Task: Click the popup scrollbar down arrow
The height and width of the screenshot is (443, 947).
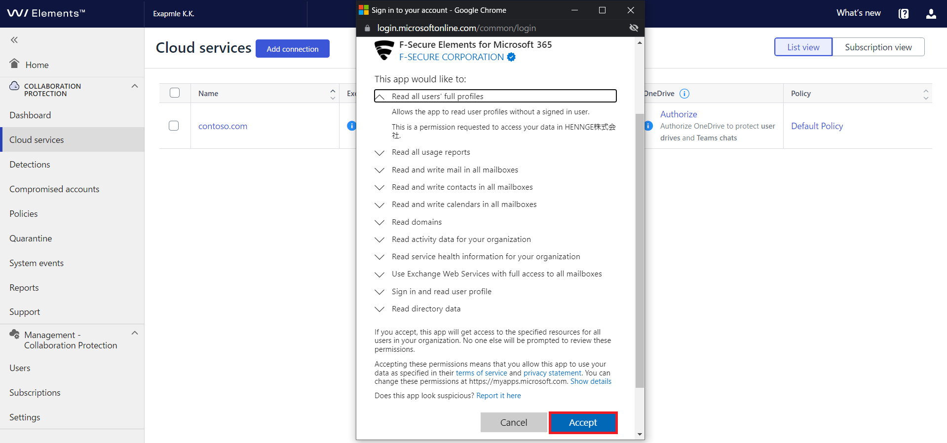Action: [x=640, y=434]
